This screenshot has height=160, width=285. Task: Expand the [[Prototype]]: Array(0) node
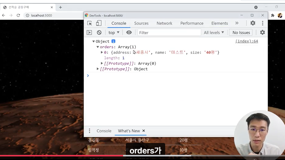click(102, 63)
